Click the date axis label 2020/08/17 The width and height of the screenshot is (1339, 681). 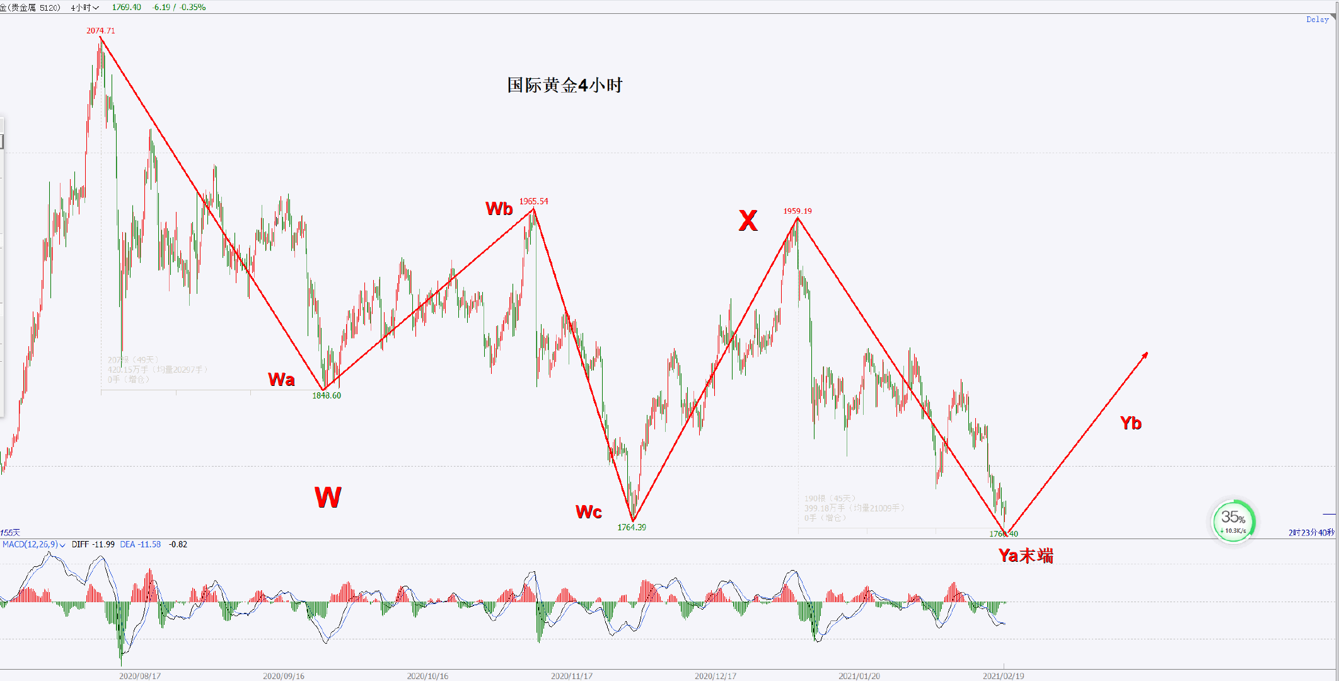pos(140,676)
